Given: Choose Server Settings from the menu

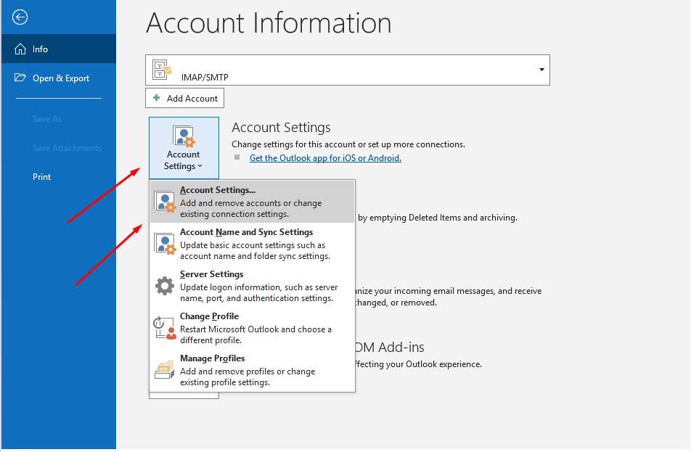Looking at the screenshot, I should (x=252, y=286).
